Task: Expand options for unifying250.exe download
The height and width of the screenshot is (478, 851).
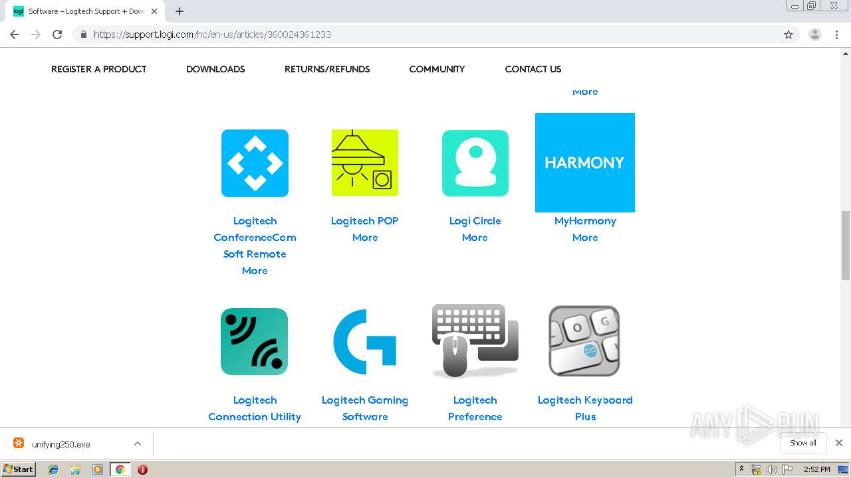Action: [x=138, y=443]
